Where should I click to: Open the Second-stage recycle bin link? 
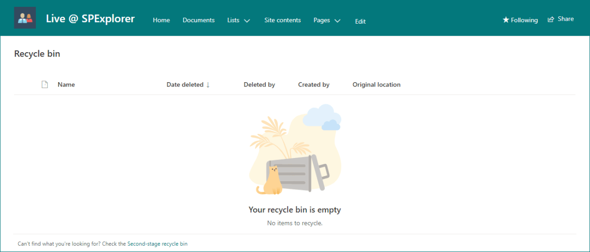[157, 244]
